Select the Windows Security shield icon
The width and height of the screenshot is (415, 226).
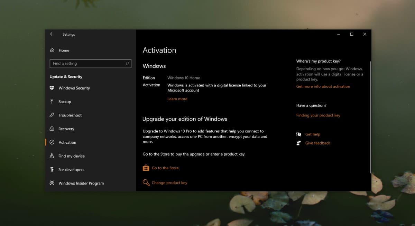(x=52, y=88)
